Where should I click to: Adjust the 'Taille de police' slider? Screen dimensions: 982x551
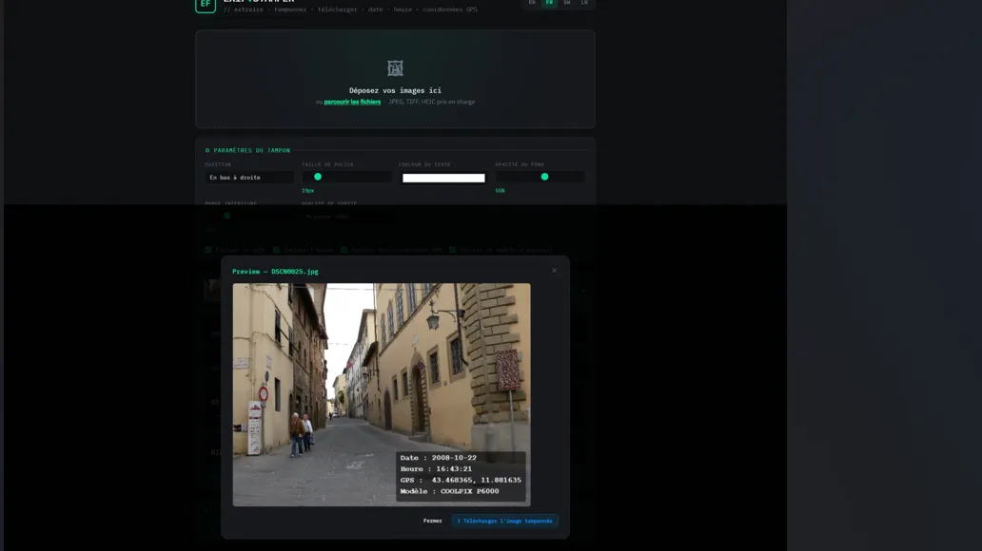(x=347, y=177)
